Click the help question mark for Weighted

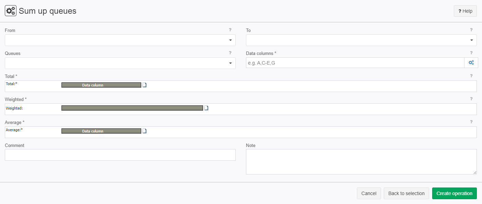[471, 99]
